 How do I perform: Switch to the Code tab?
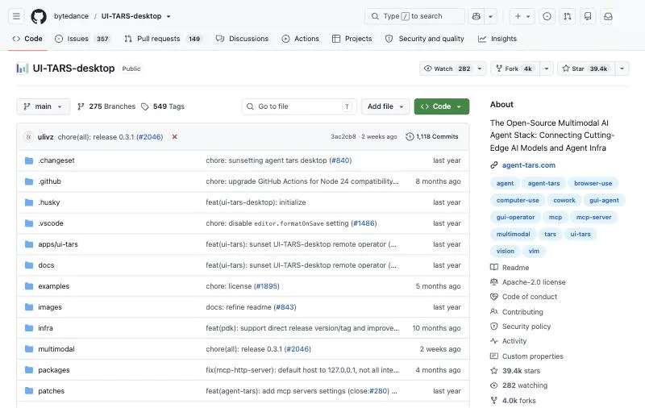click(x=27, y=39)
